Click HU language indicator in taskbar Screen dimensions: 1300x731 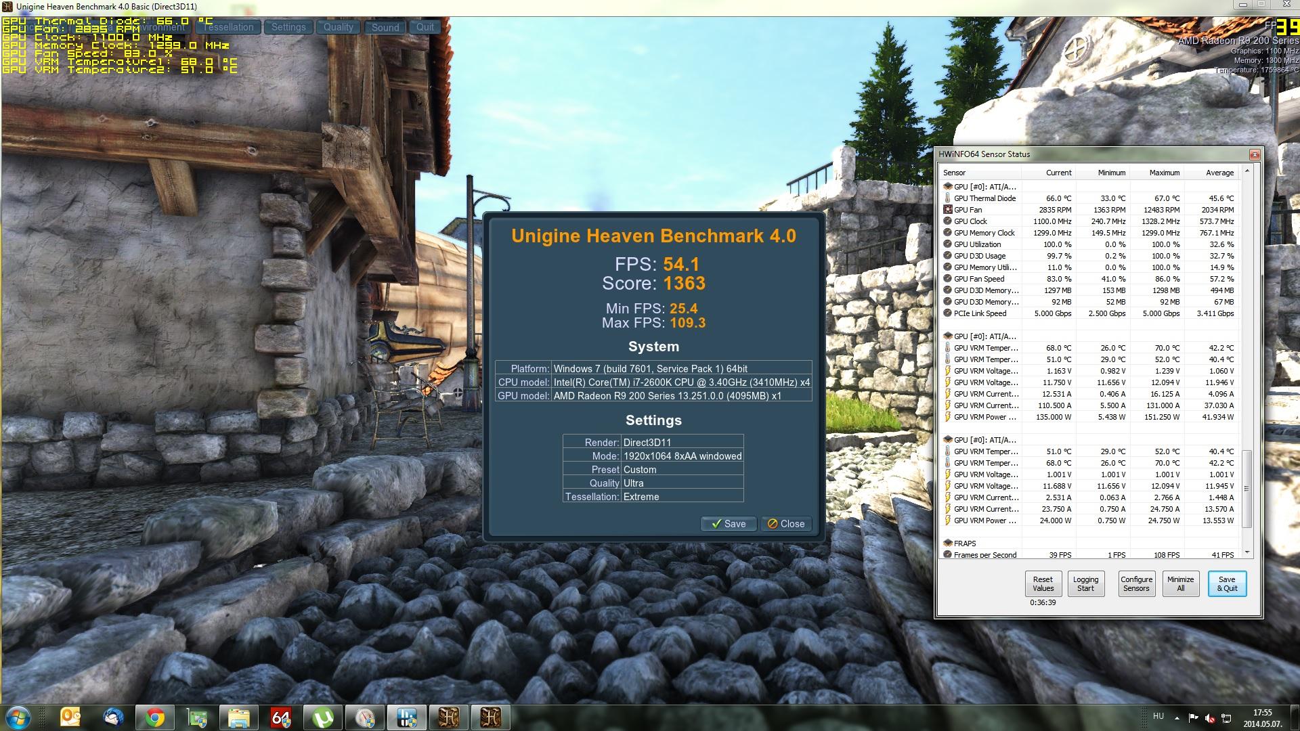(1158, 716)
